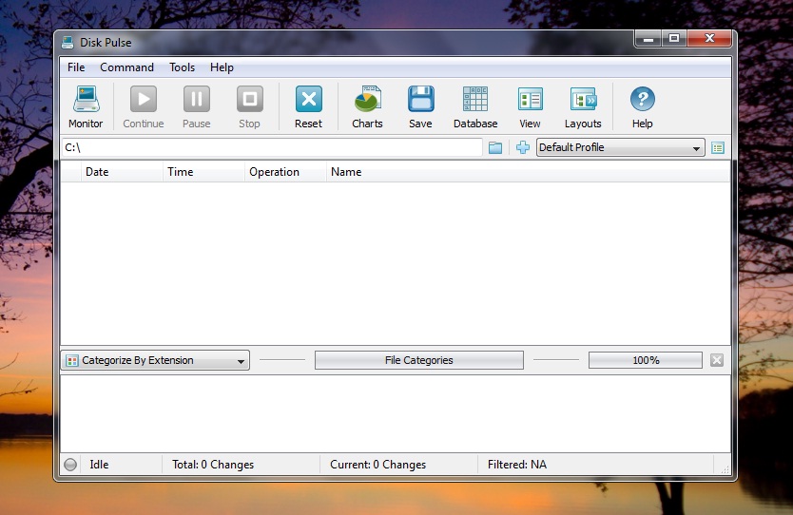Open the Database toolbar icon
Image resolution: width=793 pixels, height=515 pixels.
(475, 106)
